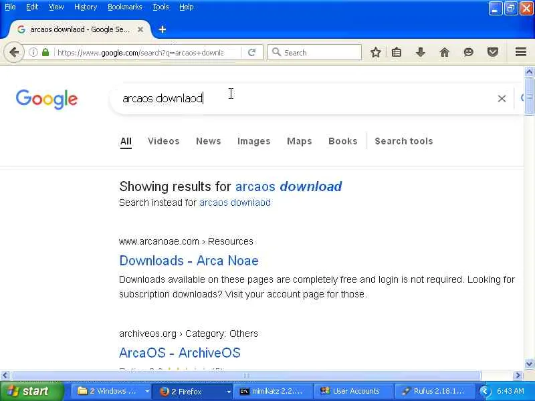The height and width of the screenshot is (401, 535).
Task: Open ArcaOS - ArchiveOS result
Action: [x=180, y=353]
